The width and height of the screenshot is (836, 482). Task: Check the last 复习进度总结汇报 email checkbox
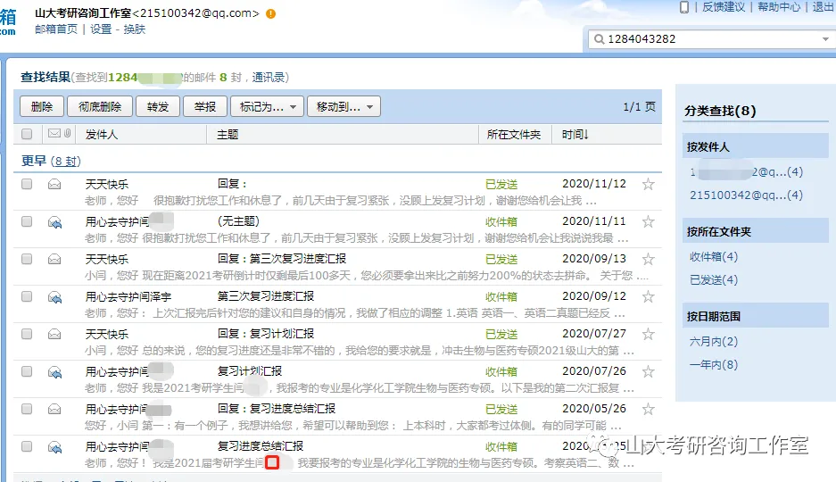click(x=27, y=445)
